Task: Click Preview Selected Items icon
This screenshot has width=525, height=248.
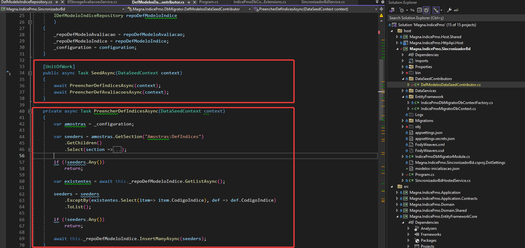Action: tap(456, 10)
